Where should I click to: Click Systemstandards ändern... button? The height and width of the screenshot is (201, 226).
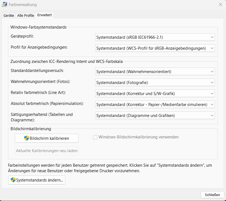(x=37, y=180)
